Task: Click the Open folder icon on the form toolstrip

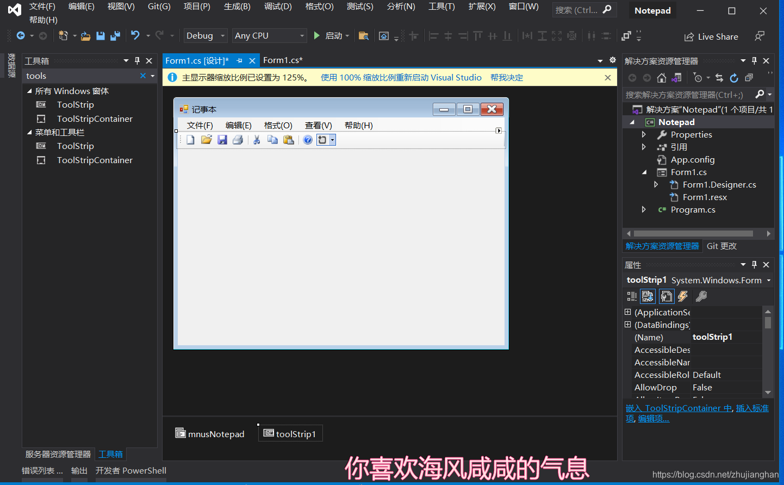Action: pyautogui.click(x=206, y=140)
